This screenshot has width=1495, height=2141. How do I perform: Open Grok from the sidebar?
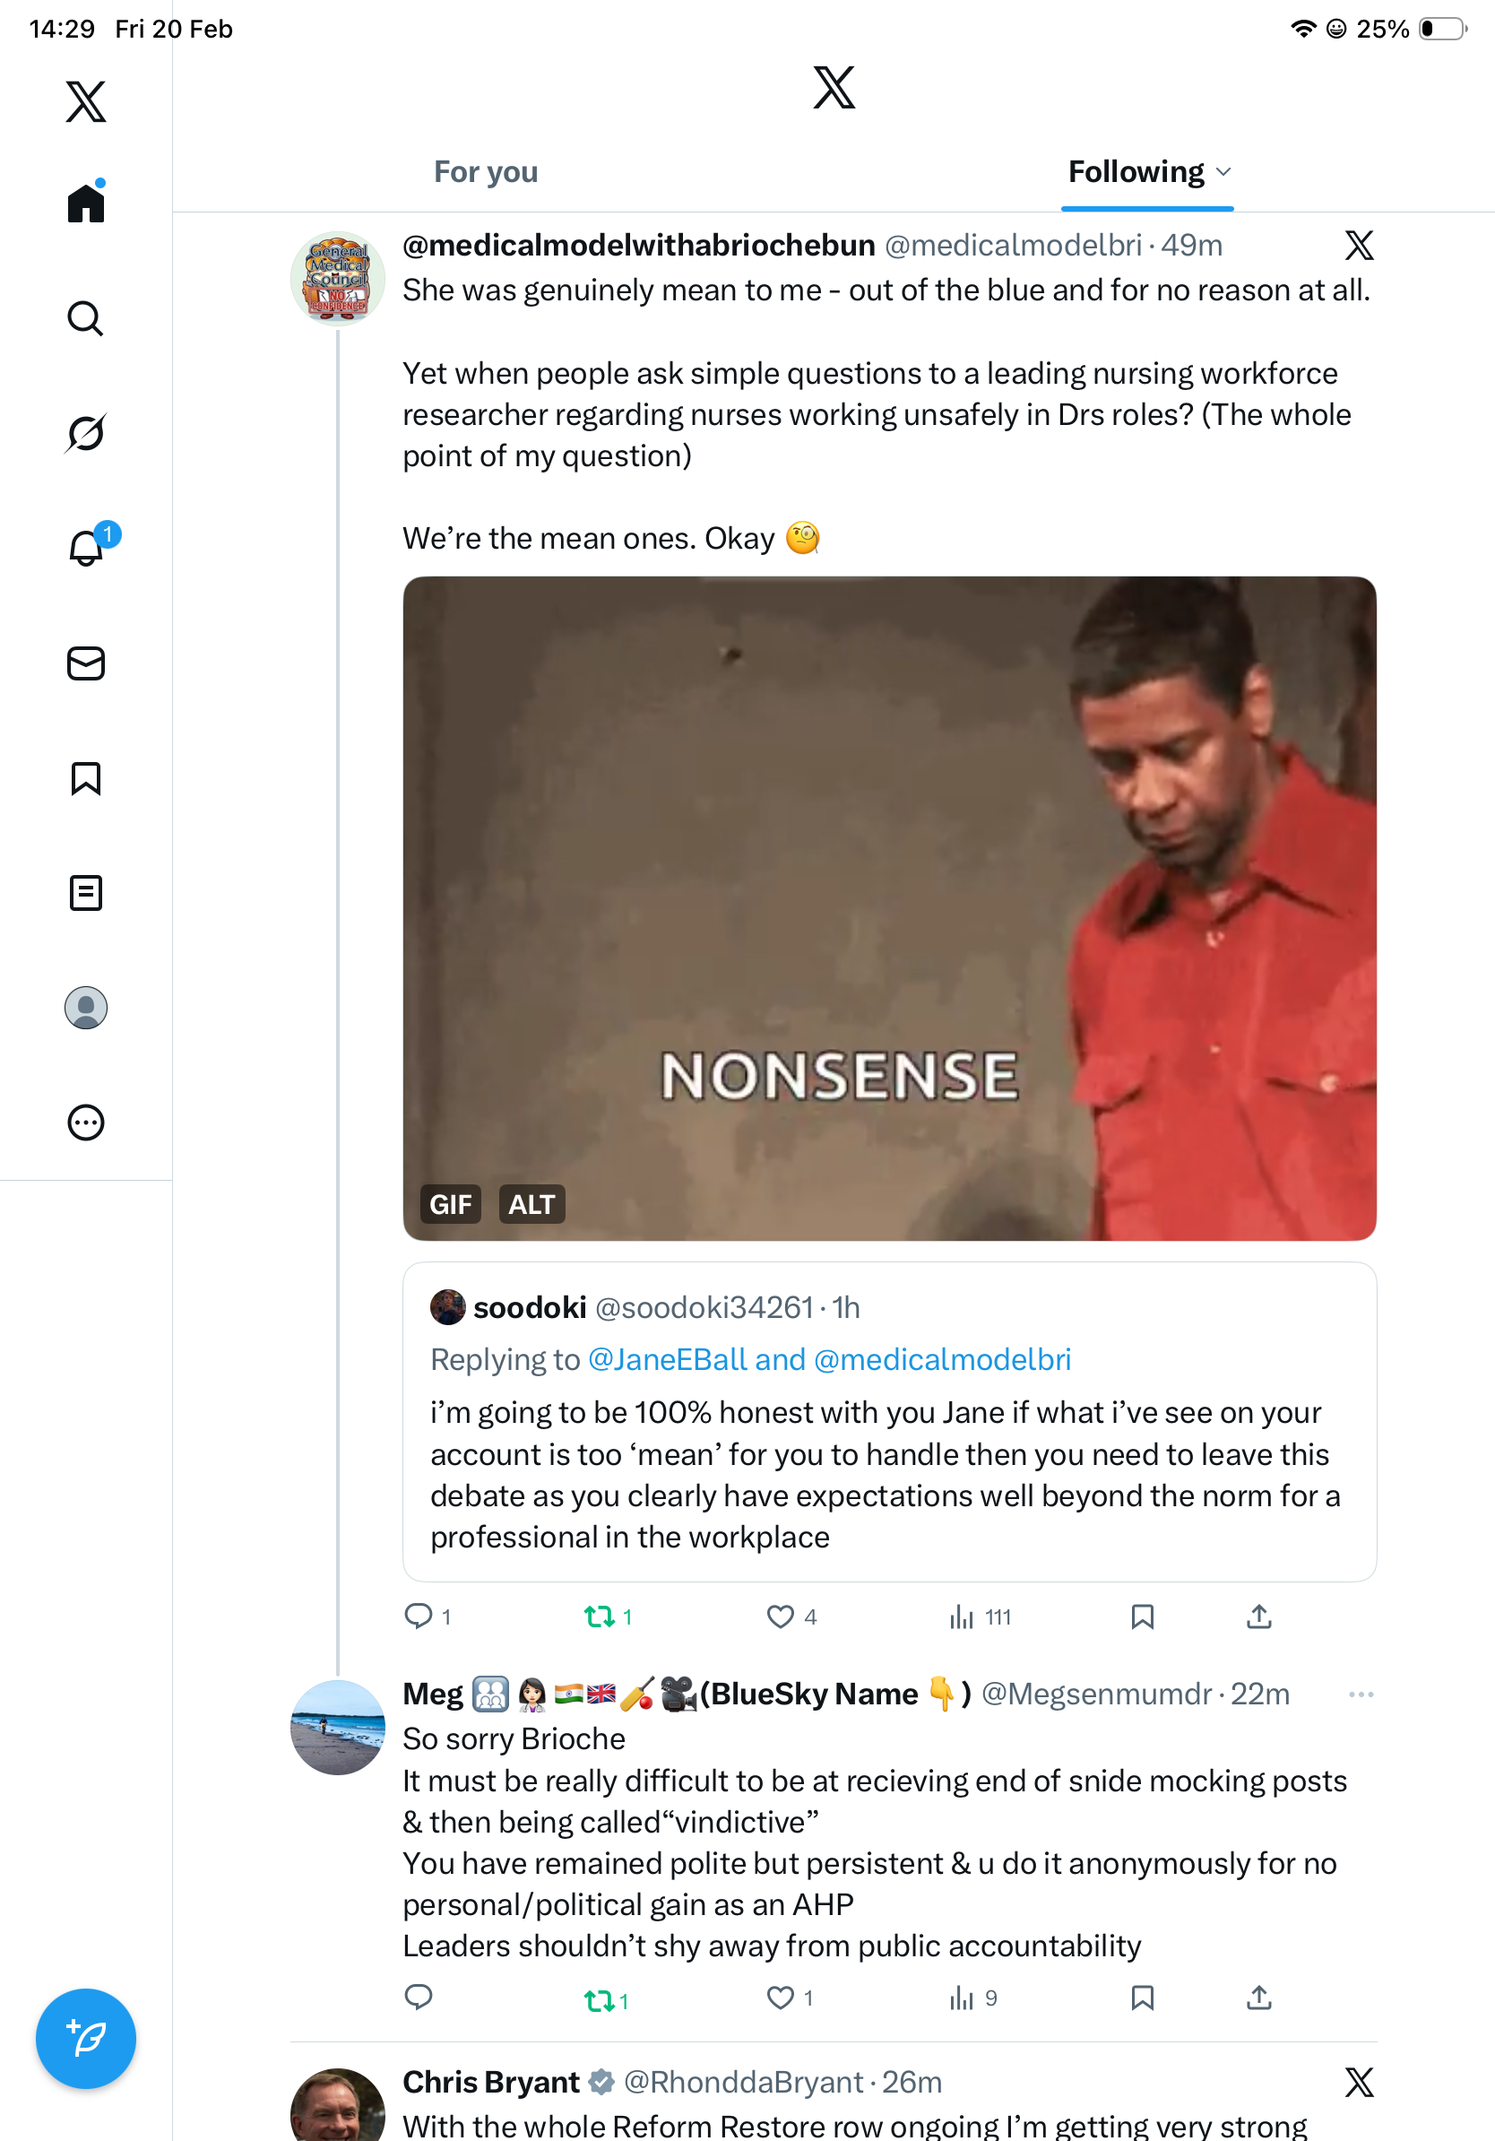click(85, 434)
